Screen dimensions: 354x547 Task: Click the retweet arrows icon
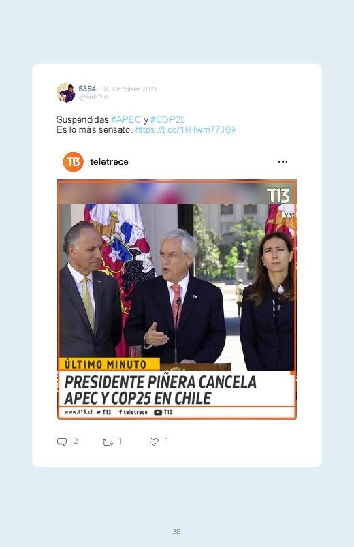(x=108, y=442)
